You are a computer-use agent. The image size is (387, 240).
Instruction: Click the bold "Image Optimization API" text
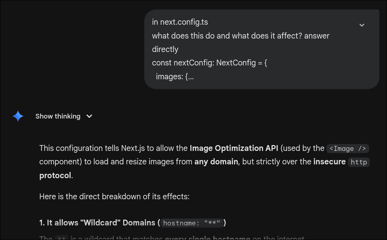point(234,148)
